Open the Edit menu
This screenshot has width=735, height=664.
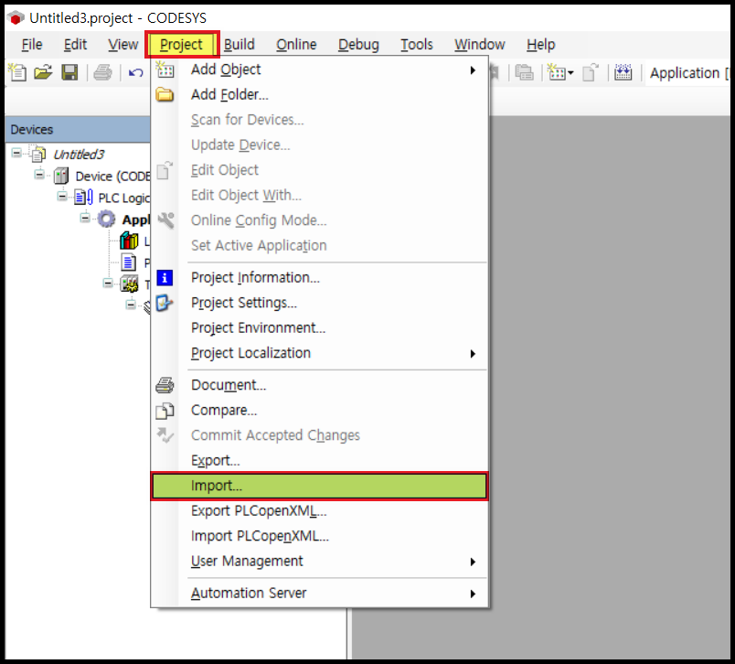pyautogui.click(x=75, y=45)
